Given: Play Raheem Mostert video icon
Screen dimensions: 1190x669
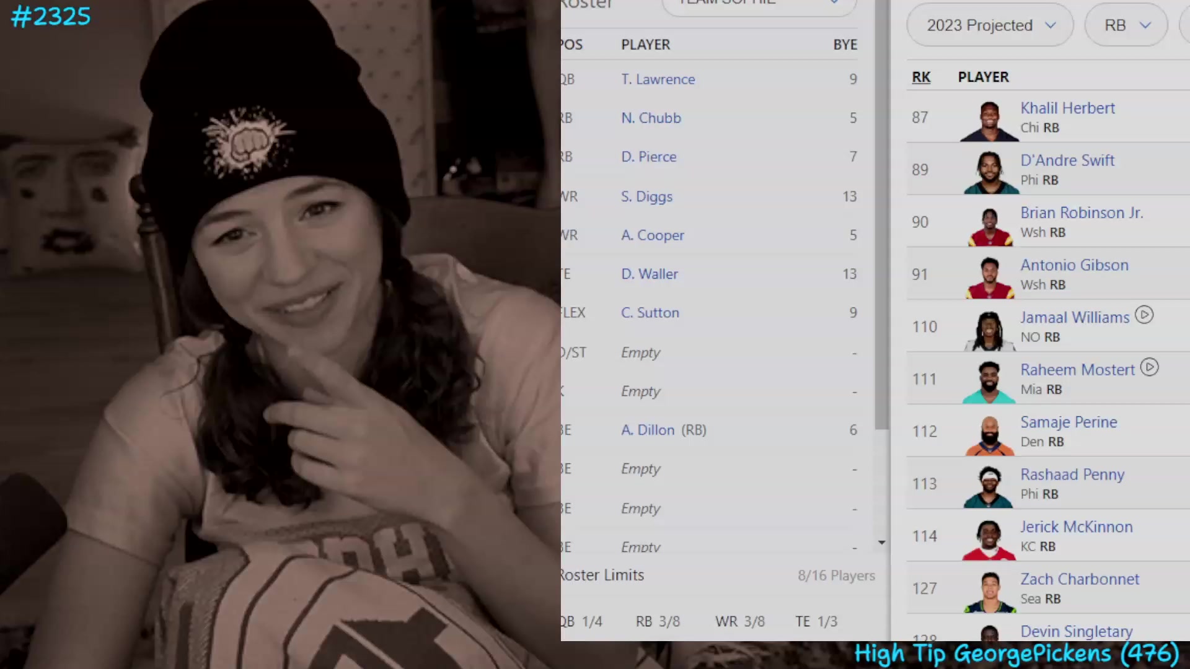Looking at the screenshot, I should pyautogui.click(x=1149, y=367).
